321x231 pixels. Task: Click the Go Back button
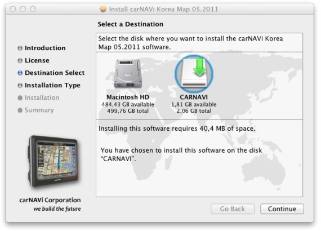(233, 209)
